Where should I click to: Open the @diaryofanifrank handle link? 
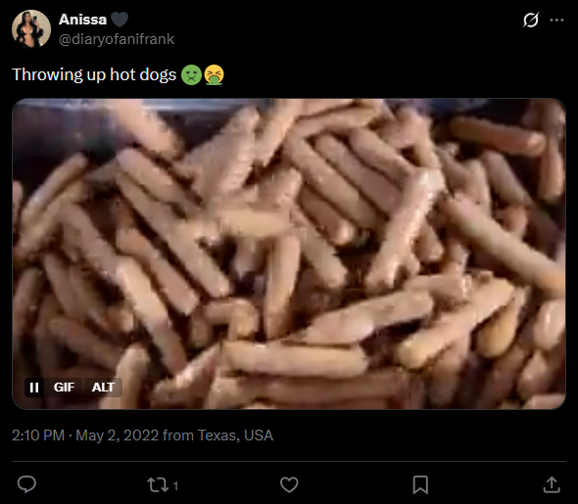click(117, 39)
